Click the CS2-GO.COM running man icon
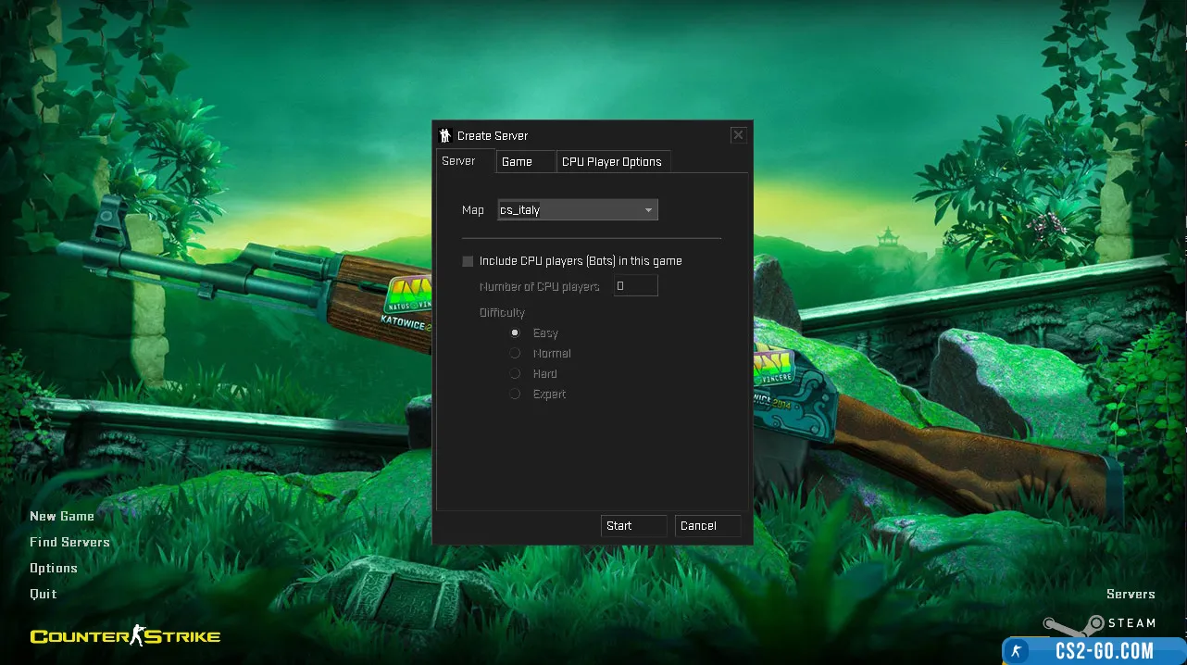Image resolution: width=1187 pixels, height=665 pixels. pyautogui.click(x=1017, y=651)
